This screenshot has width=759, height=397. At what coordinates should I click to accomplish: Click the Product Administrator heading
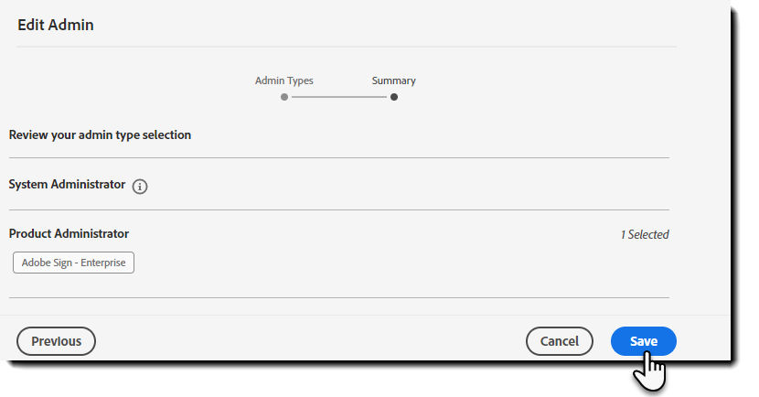point(69,234)
